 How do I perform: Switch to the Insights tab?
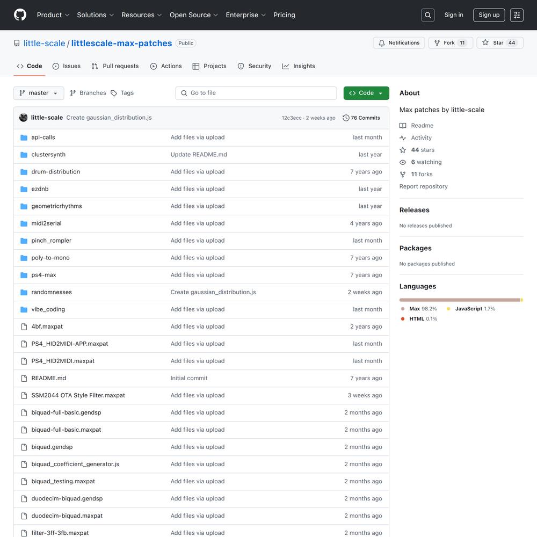coord(298,66)
